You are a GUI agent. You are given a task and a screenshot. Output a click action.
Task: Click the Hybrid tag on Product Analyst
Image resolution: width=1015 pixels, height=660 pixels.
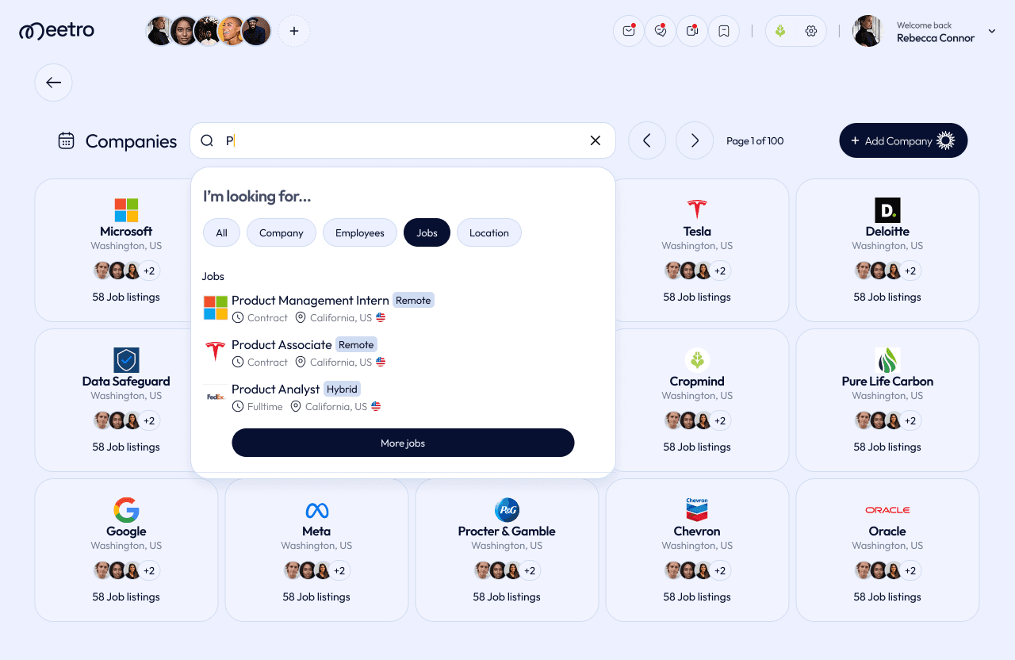tap(343, 389)
